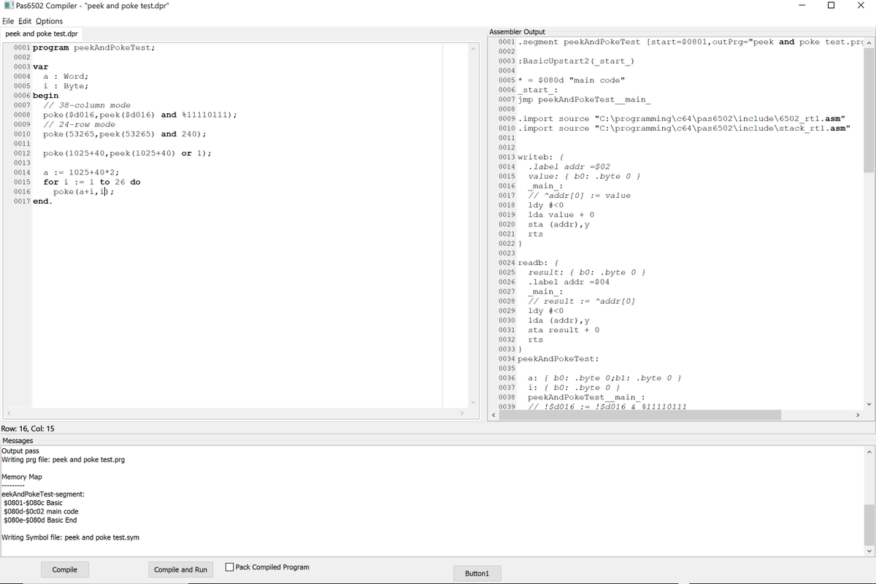Viewport: 876px width, 584px height.
Task: Click line 'poke(1025+40,peek(1025+40) or 1);'
Action: point(127,153)
